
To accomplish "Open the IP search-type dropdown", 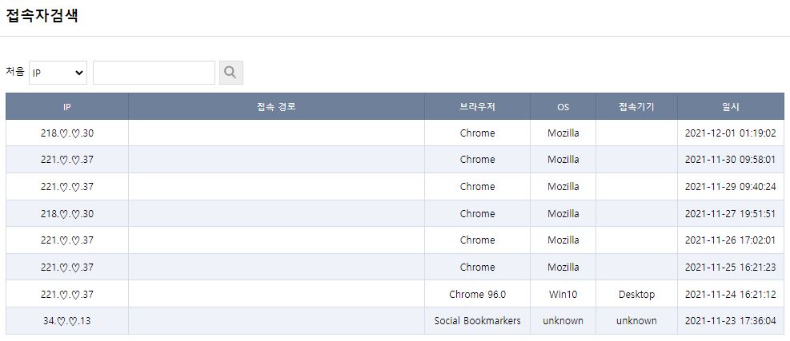I will [x=58, y=73].
